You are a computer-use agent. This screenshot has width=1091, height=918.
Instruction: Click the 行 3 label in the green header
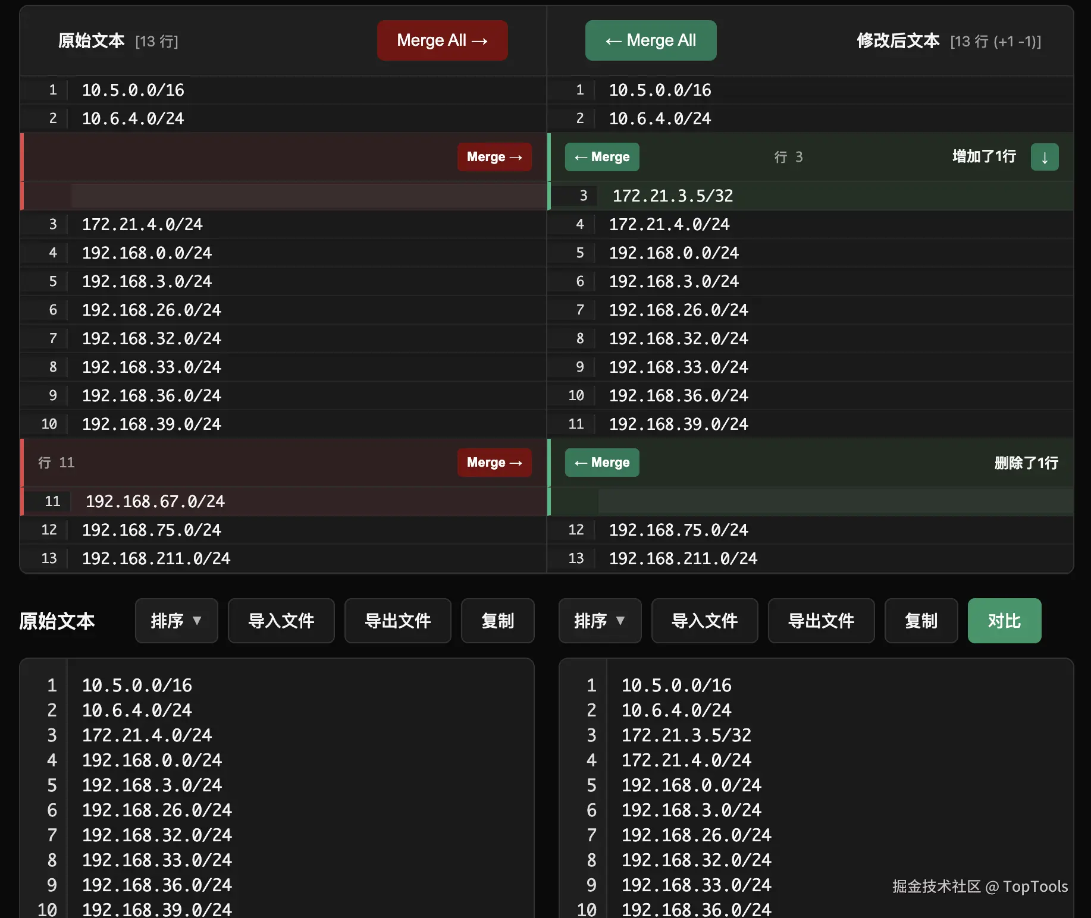coord(788,157)
